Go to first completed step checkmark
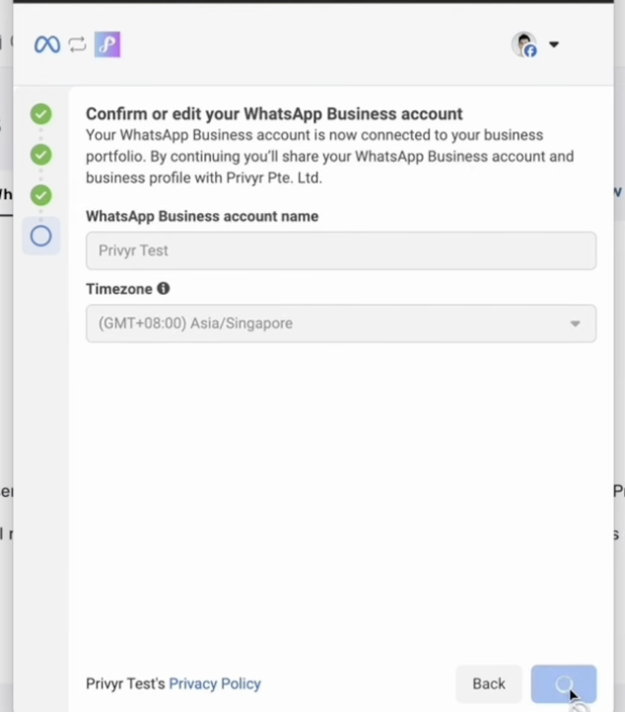This screenshot has width=625, height=716. (41, 114)
